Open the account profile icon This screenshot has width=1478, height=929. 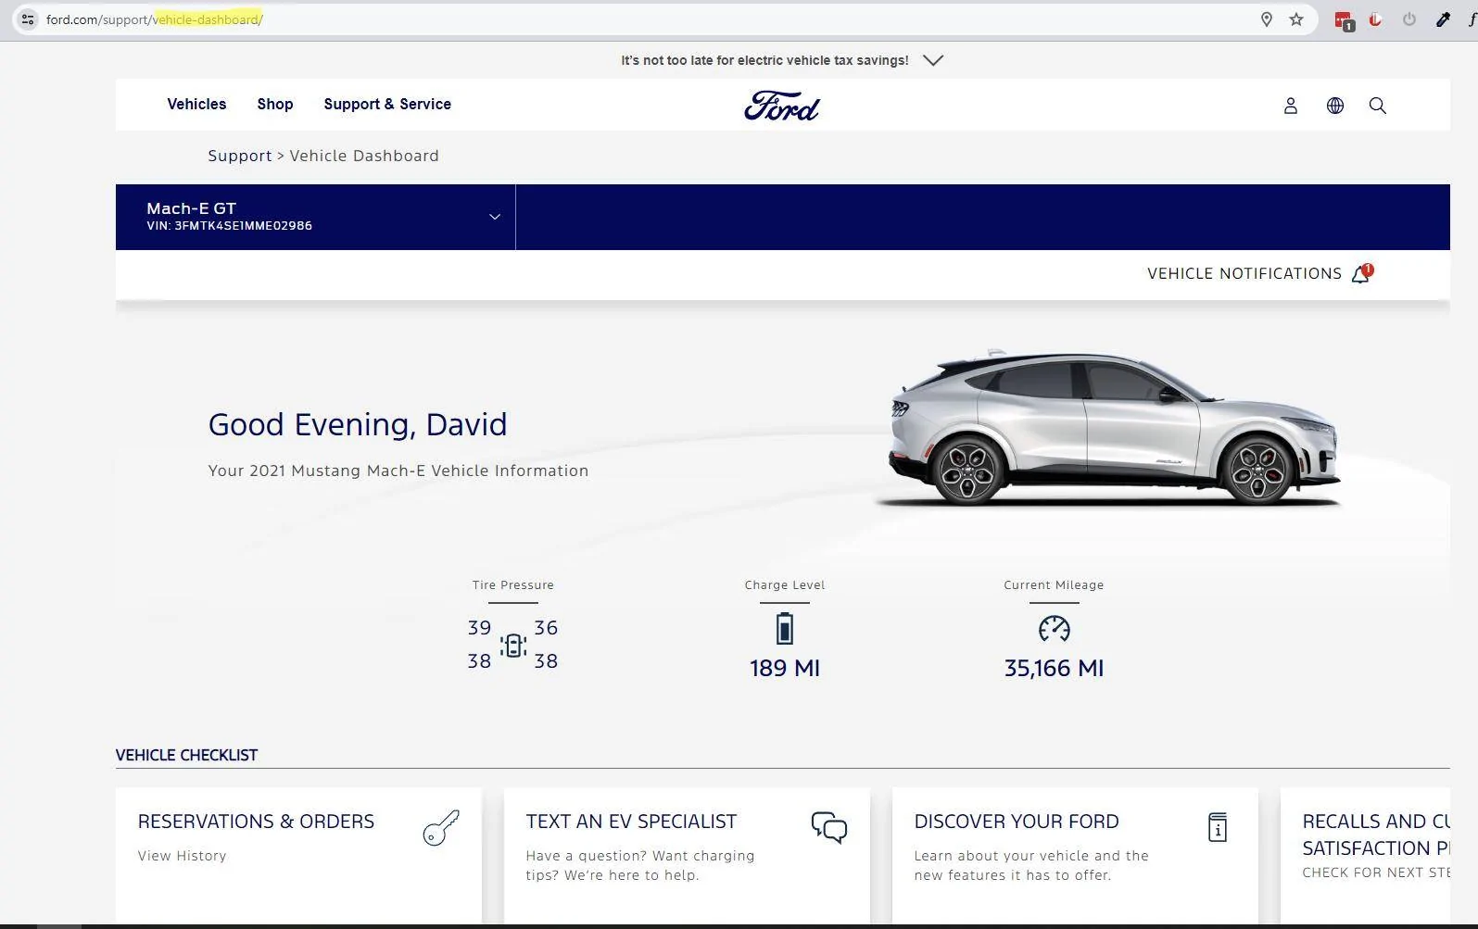coord(1290,106)
